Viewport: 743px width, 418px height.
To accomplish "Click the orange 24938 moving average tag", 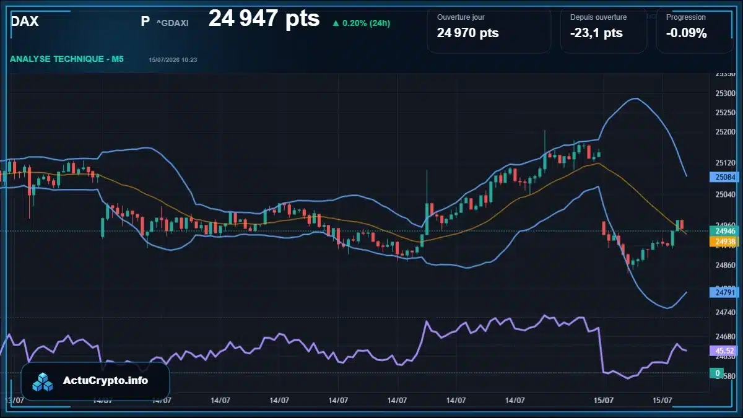I will [x=724, y=242].
